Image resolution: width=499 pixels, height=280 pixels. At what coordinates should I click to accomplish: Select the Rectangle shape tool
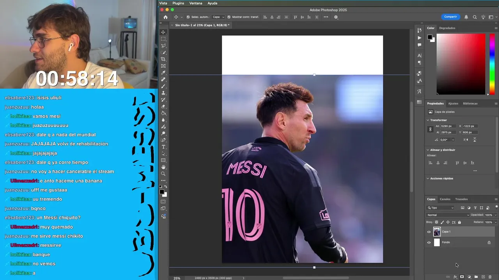[163, 160]
